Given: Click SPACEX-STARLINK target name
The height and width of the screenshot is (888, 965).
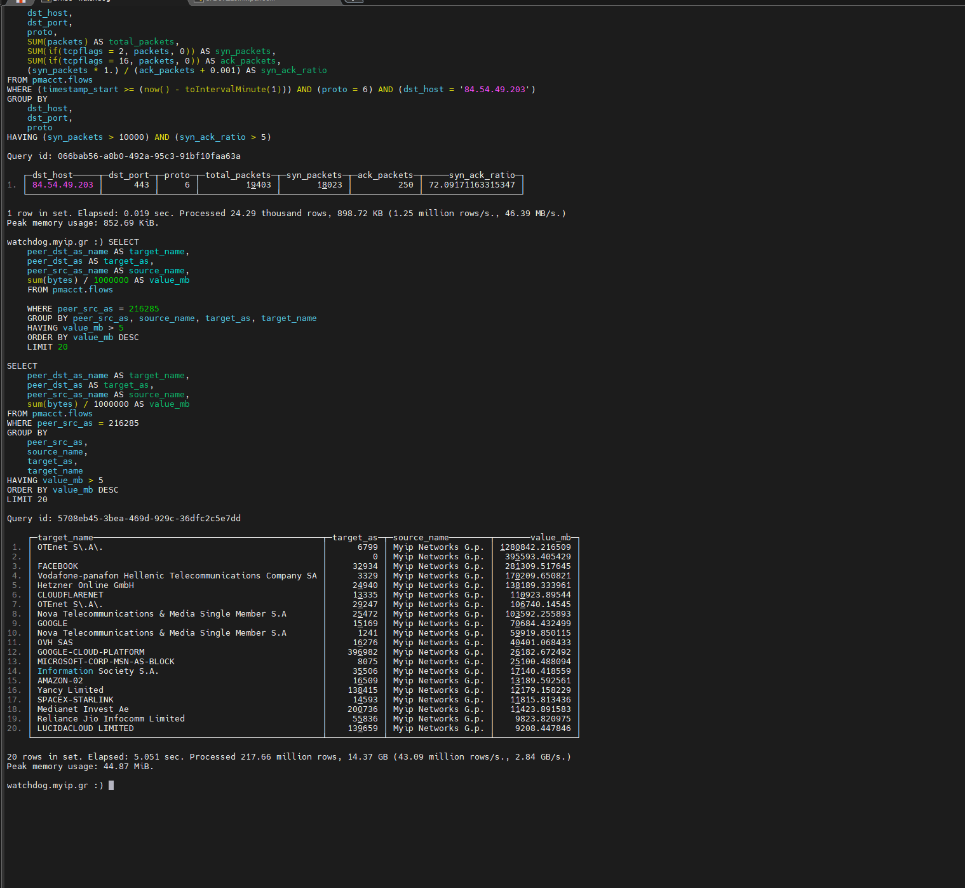Looking at the screenshot, I should click(x=76, y=700).
